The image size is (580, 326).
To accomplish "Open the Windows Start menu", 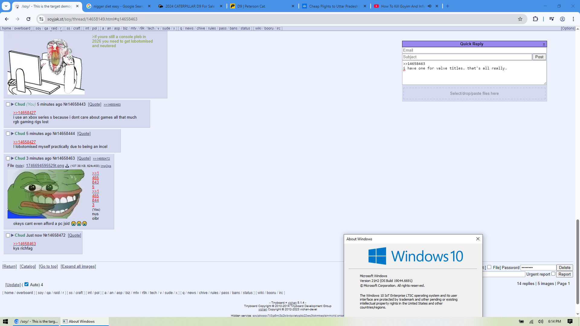I will tap(5, 321).
